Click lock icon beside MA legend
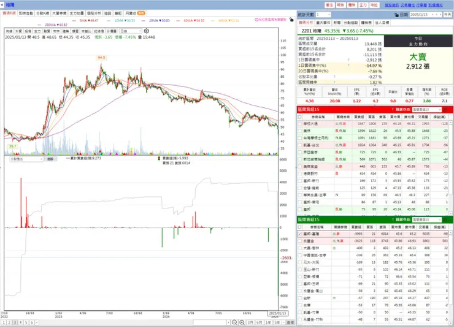This screenshot has height=328, width=454. 291,20
